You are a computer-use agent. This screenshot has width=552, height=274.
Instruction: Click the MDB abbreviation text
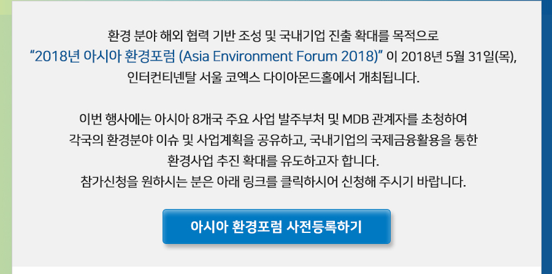tap(355, 120)
